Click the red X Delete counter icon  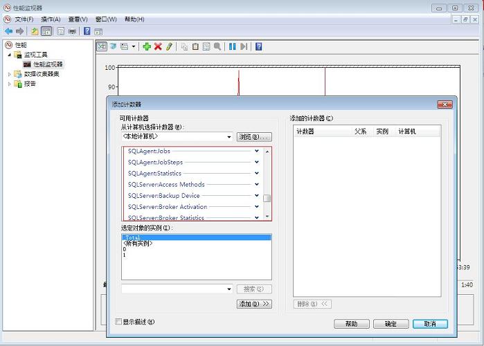[158, 46]
